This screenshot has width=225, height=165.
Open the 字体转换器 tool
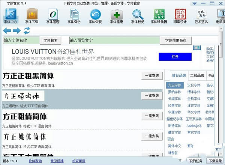tap(159, 16)
